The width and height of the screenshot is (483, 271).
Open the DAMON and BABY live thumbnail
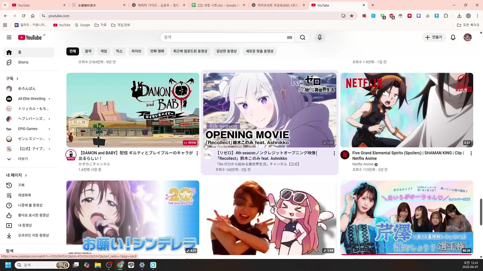(133, 110)
